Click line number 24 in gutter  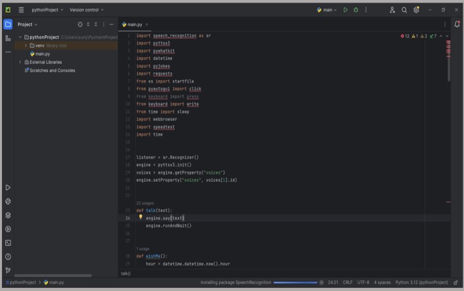pyautogui.click(x=128, y=218)
